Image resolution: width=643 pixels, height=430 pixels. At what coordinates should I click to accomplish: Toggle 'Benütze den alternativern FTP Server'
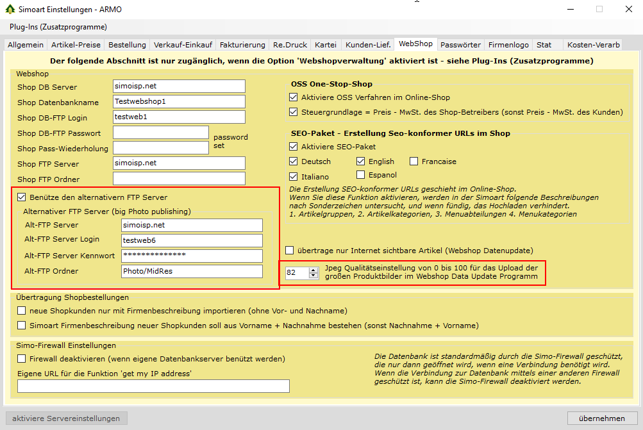22,197
